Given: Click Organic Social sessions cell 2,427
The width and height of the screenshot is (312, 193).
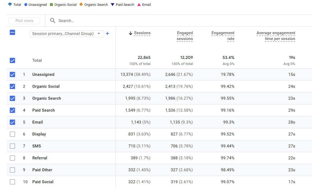Looking at the screenshot, I should pos(128,86).
